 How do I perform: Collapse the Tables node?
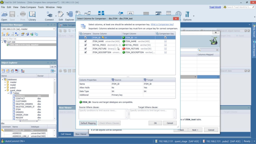(8, 93)
